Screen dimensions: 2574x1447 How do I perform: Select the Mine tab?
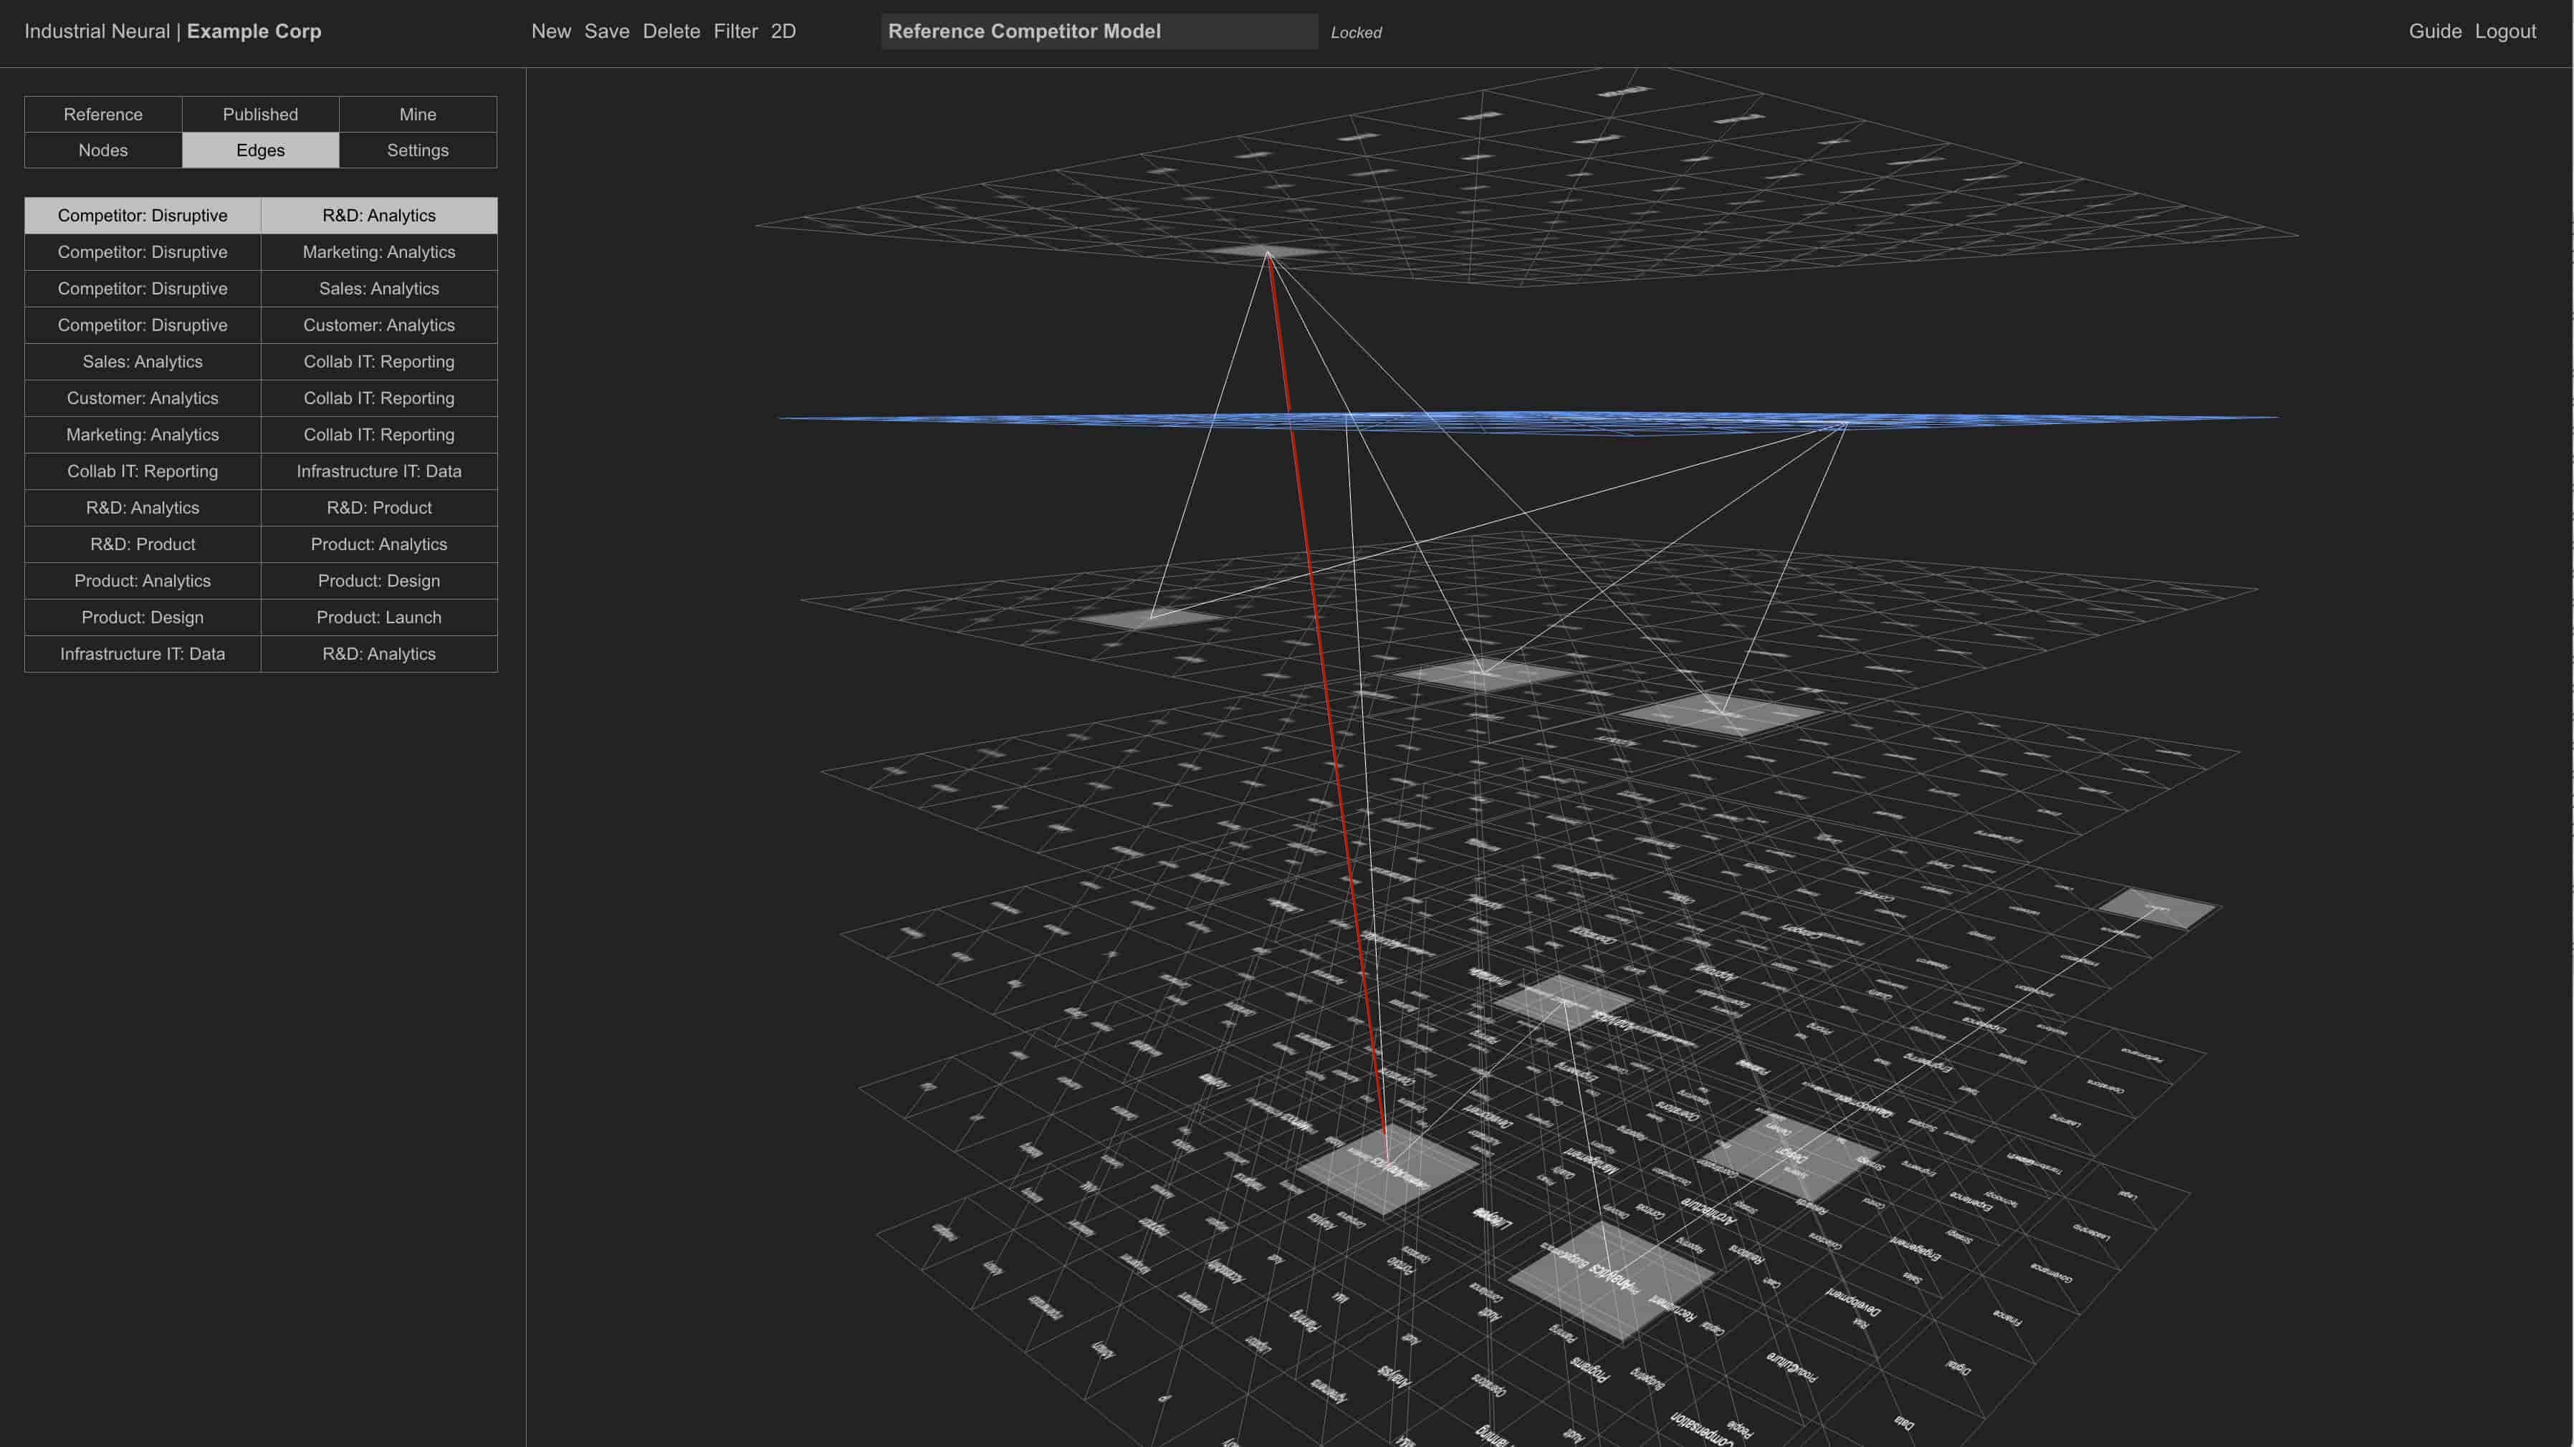click(x=418, y=114)
